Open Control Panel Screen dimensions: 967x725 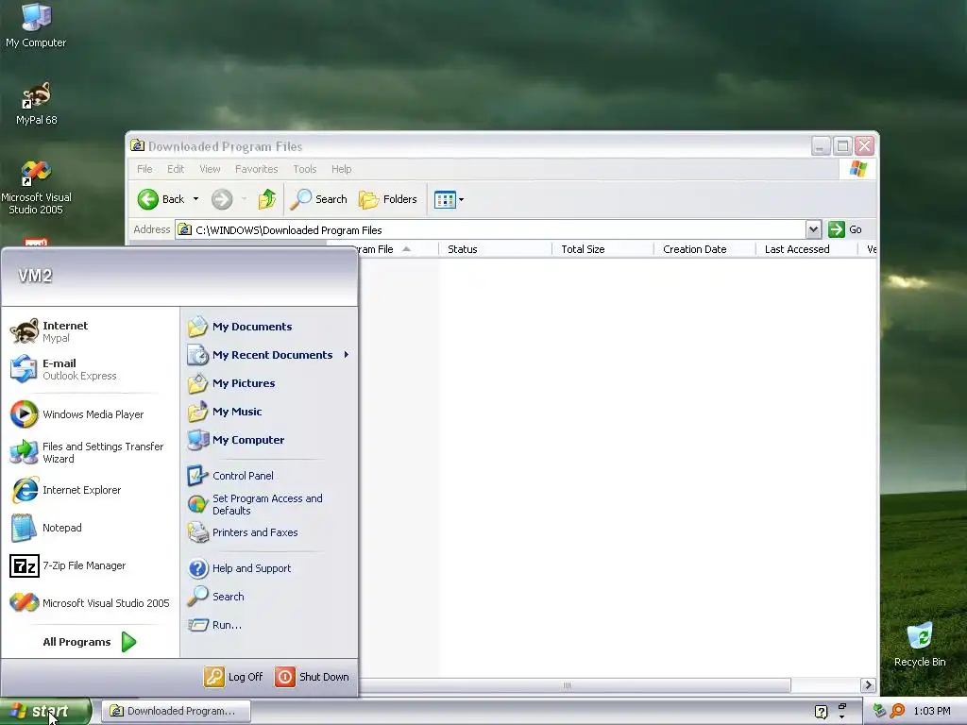point(269,476)
